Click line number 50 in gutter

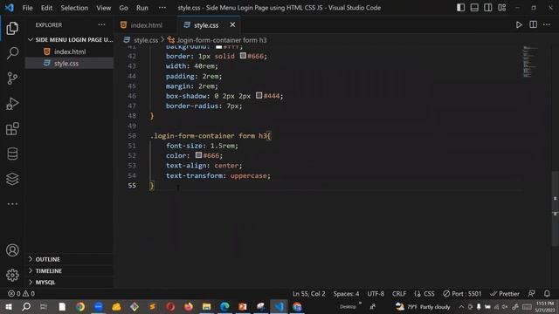(x=132, y=136)
